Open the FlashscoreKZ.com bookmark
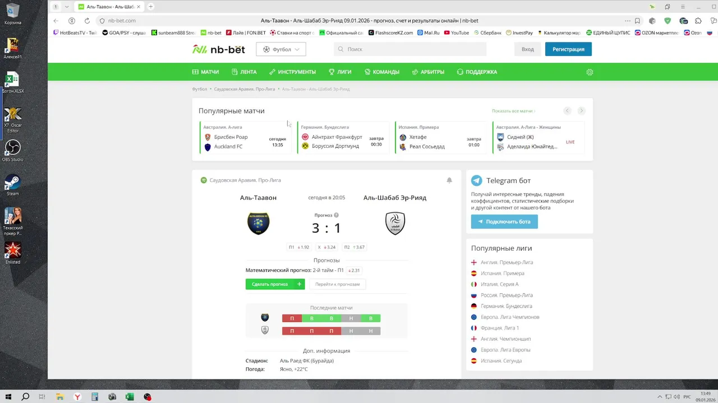 (390, 33)
